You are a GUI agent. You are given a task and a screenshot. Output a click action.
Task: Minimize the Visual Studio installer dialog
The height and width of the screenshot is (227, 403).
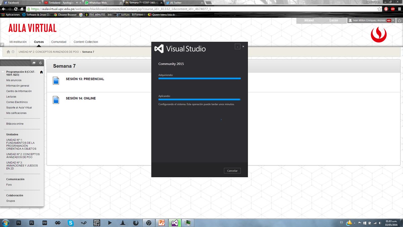coord(237,47)
